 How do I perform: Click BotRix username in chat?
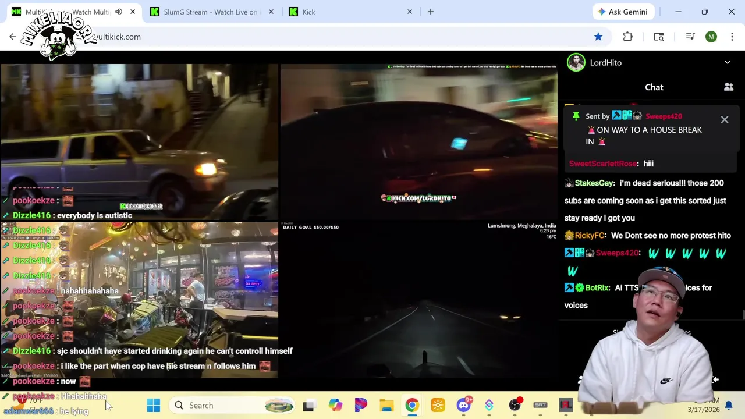point(597,288)
